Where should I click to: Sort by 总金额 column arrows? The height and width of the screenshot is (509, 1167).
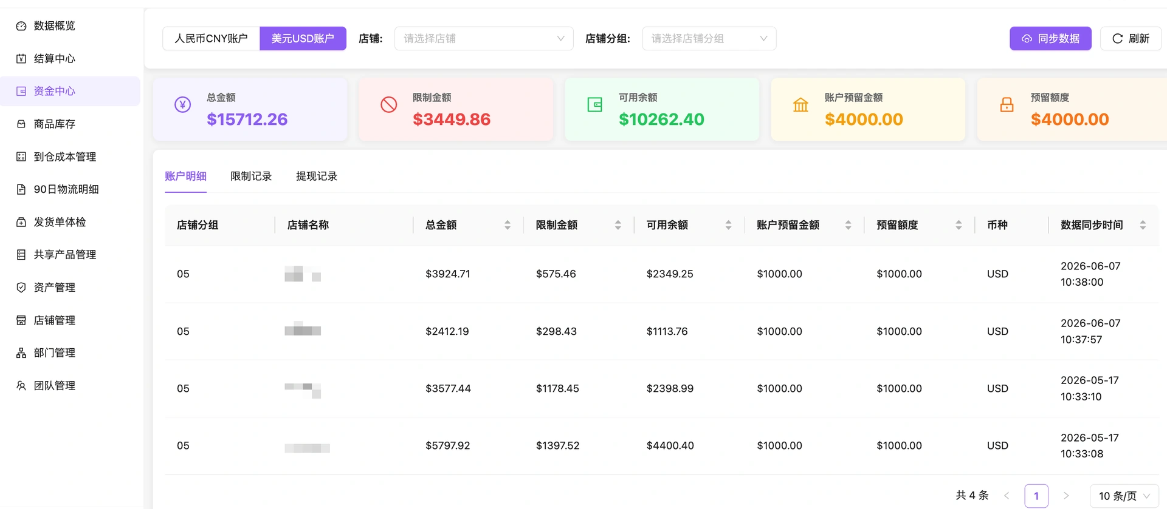(x=508, y=225)
